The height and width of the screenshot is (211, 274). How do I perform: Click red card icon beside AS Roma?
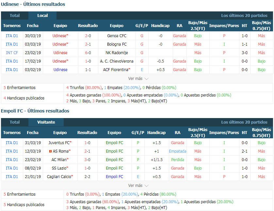point(50,151)
